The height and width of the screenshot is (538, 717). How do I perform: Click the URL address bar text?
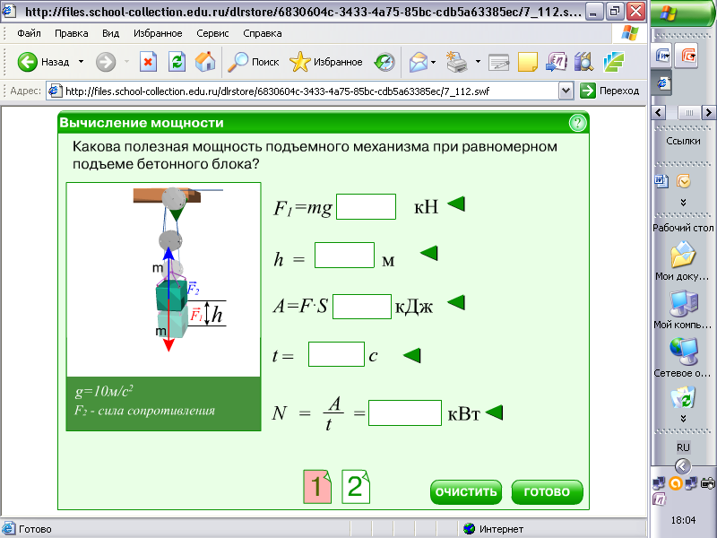click(277, 91)
